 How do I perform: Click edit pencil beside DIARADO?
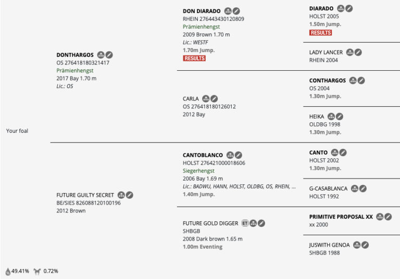click(349, 8)
